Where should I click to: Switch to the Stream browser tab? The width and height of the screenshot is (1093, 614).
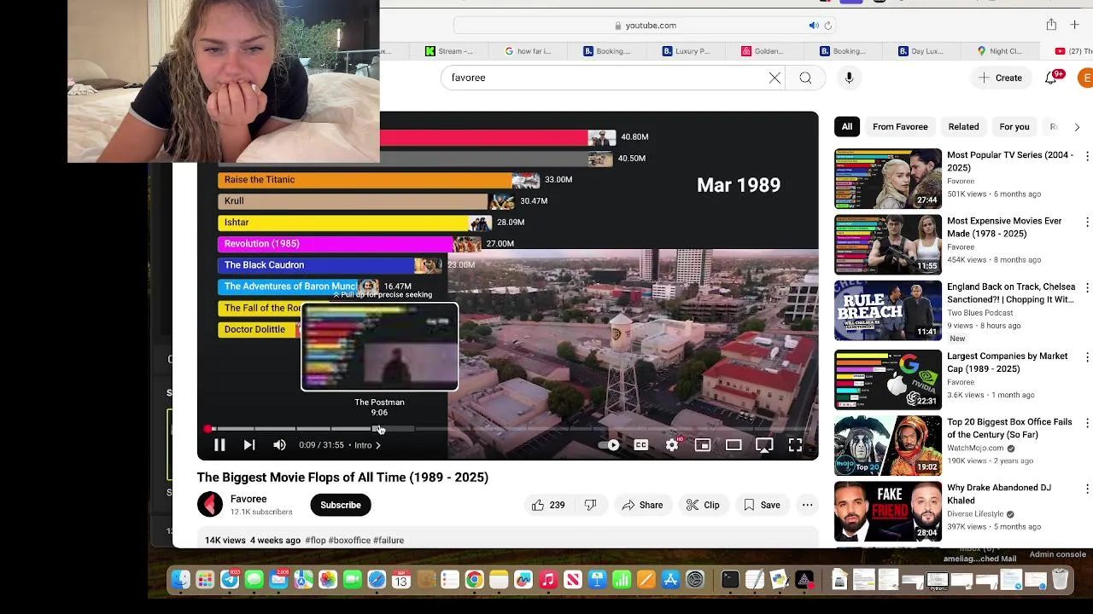click(449, 51)
